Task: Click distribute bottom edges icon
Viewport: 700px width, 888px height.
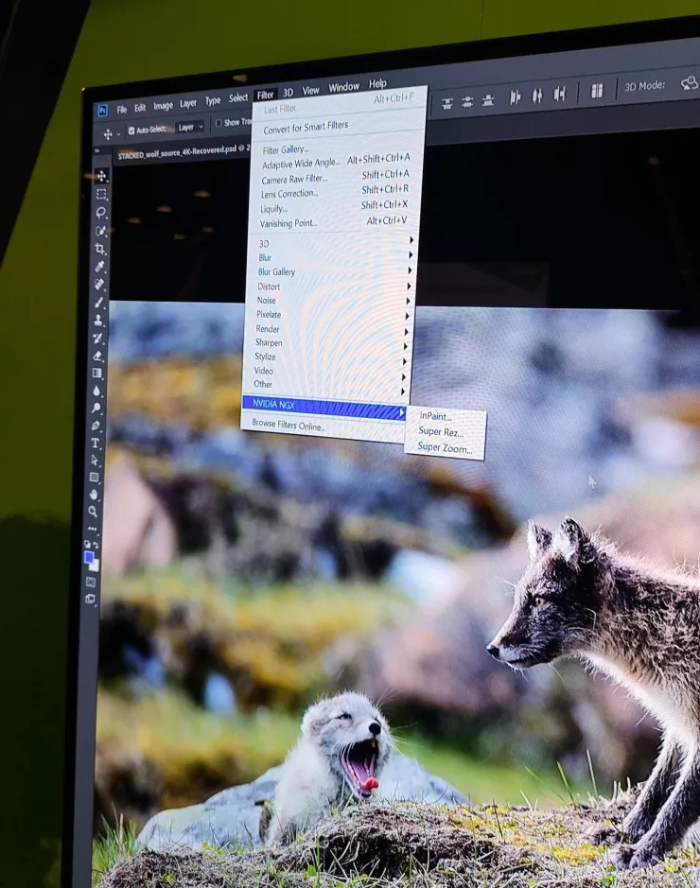Action: tap(488, 100)
